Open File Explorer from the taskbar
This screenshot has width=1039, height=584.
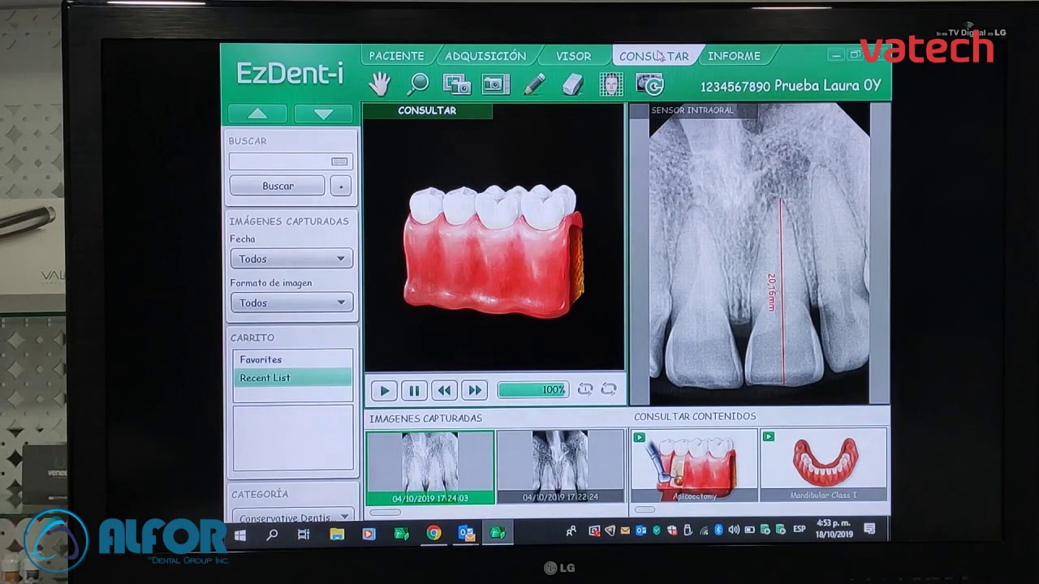337,534
